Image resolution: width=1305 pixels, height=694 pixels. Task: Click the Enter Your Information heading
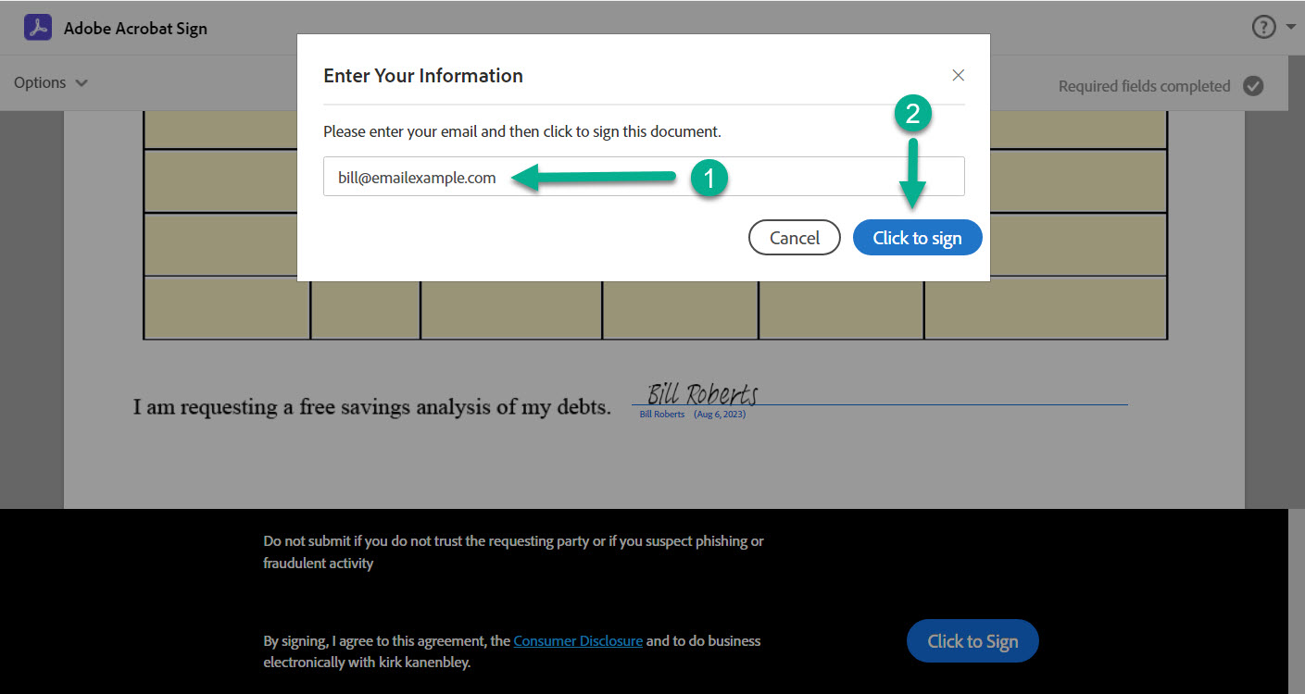(x=423, y=76)
